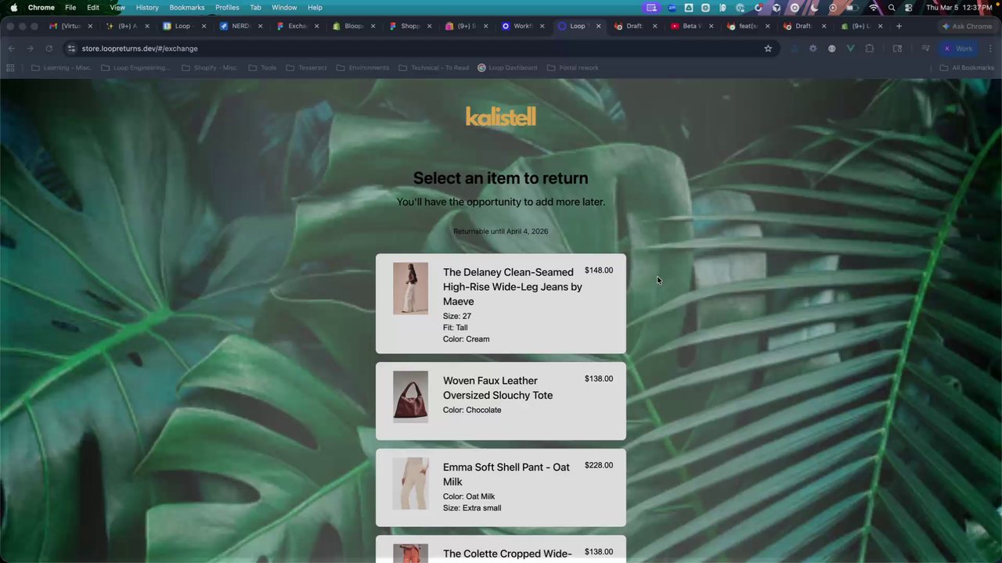Open the Window menu
1002x563 pixels.
(x=284, y=7)
